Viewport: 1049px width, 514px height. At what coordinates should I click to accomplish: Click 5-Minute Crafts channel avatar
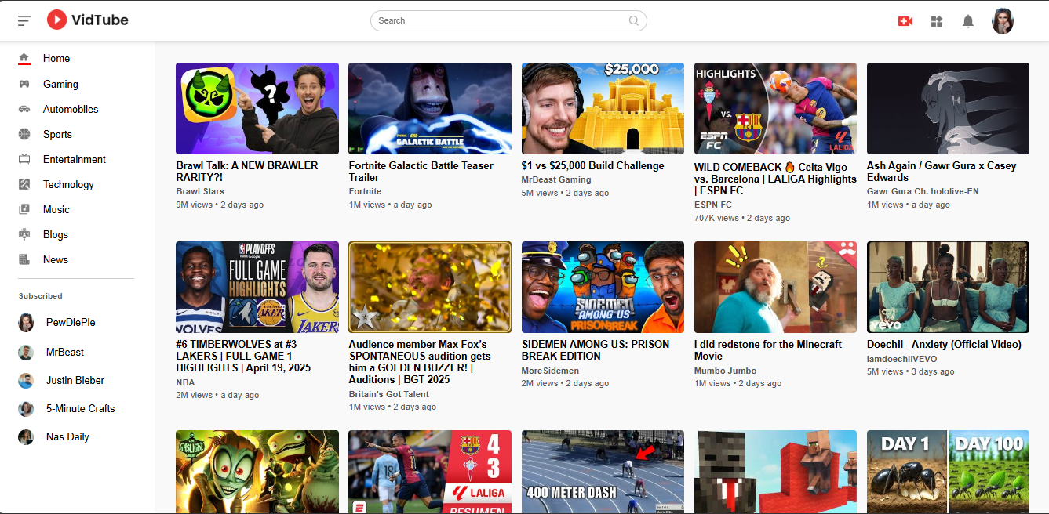point(26,409)
